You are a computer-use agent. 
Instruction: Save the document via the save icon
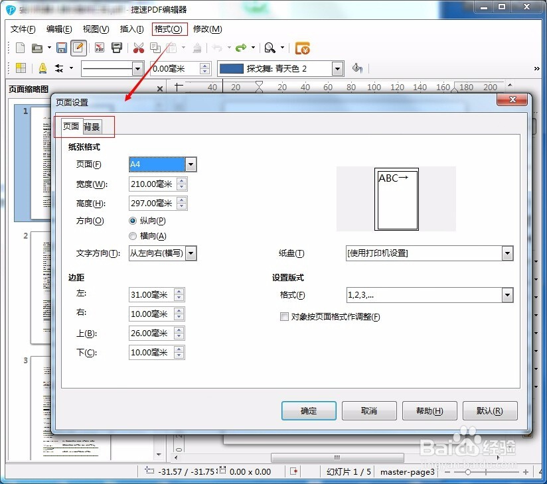61,47
